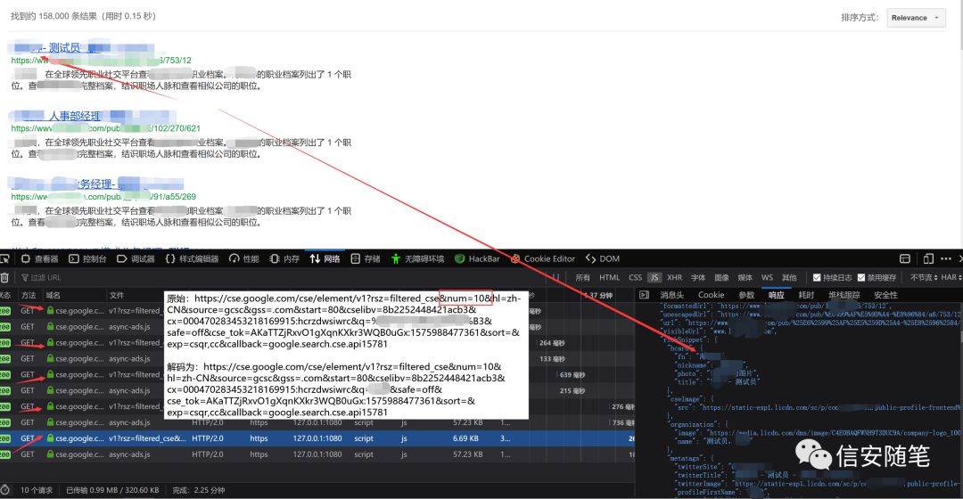Click the 完成: 2.25 分钟 status text
Image resolution: width=963 pixels, height=499 pixels.
click(198, 490)
